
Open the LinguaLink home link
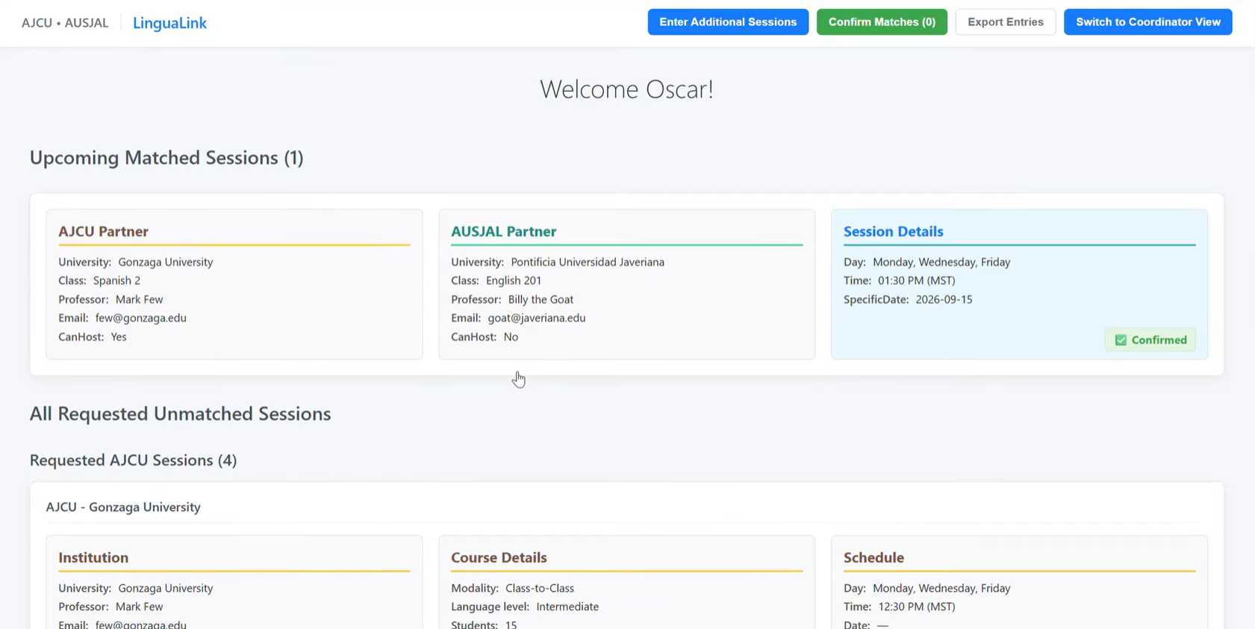pos(169,23)
